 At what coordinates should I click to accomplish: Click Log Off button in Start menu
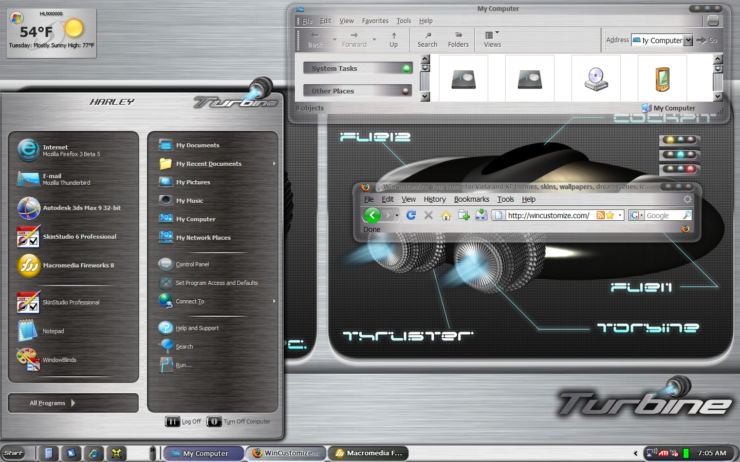tap(183, 421)
